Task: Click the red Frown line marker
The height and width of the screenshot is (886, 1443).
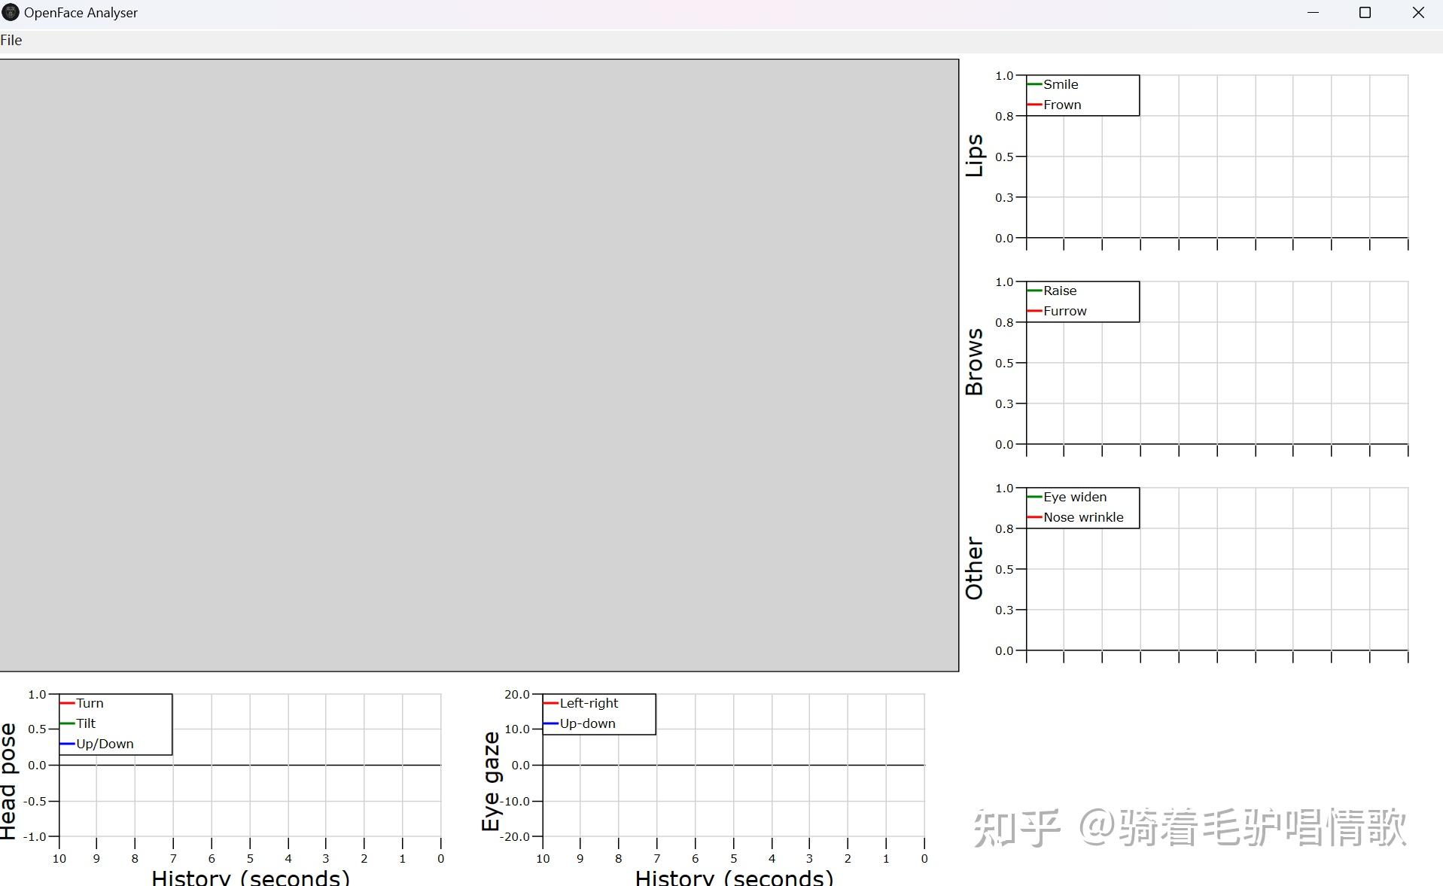Action: click(x=1035, y=105)
